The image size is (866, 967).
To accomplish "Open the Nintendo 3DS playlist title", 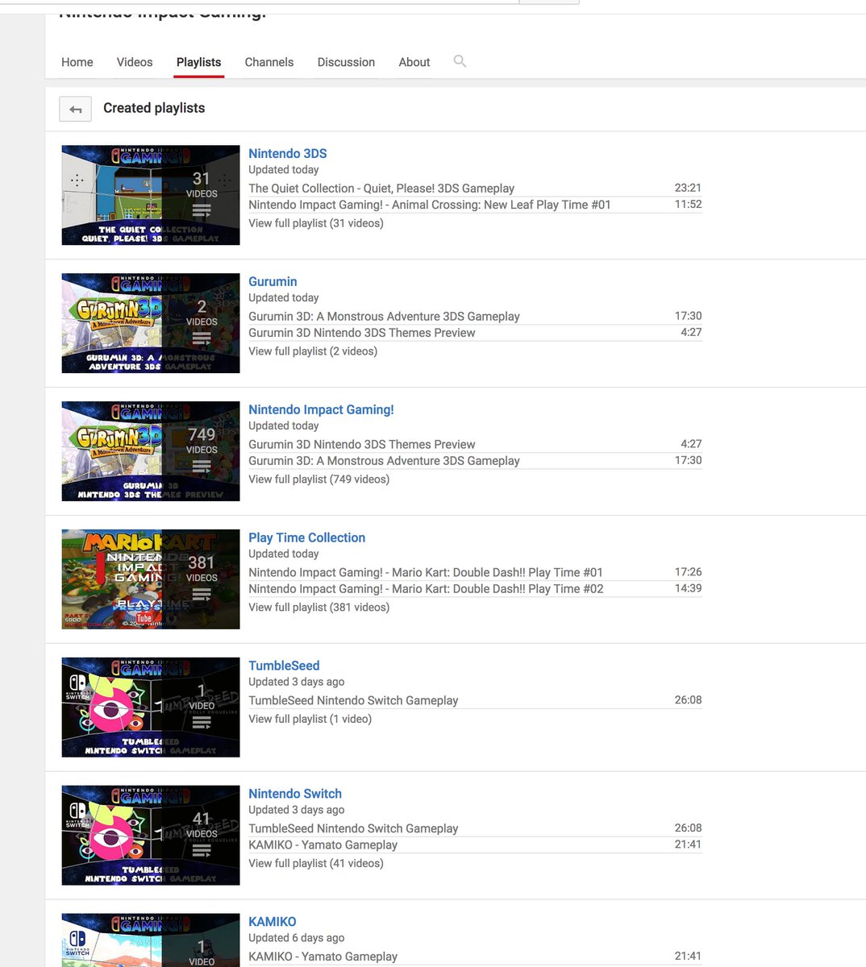I will pos(288,153).
